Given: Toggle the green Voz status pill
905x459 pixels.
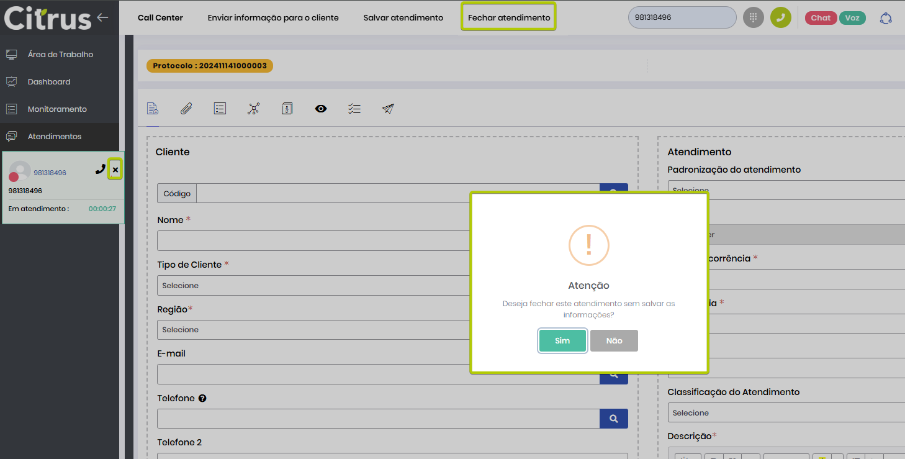Looking at the screenshot, I should [x=852, y=18].
